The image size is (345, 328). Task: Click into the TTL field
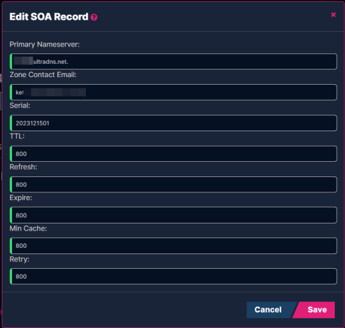173,153
